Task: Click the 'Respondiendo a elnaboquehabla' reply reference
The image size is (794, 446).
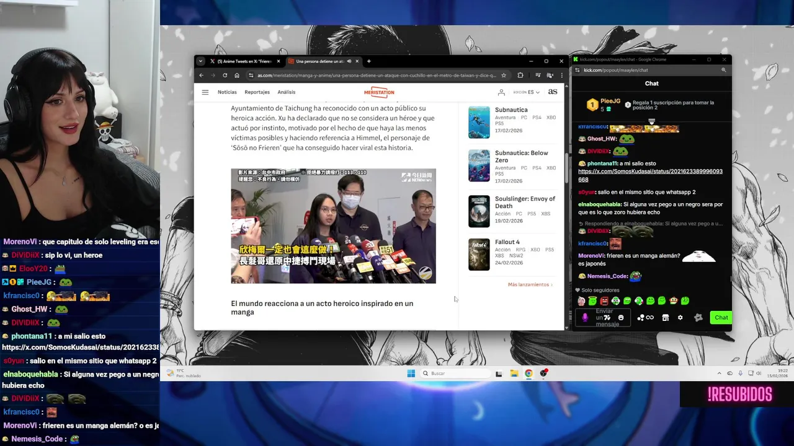Action: tap(650, 224)
